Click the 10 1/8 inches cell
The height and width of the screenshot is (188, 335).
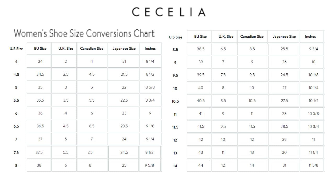coord(313,75)
